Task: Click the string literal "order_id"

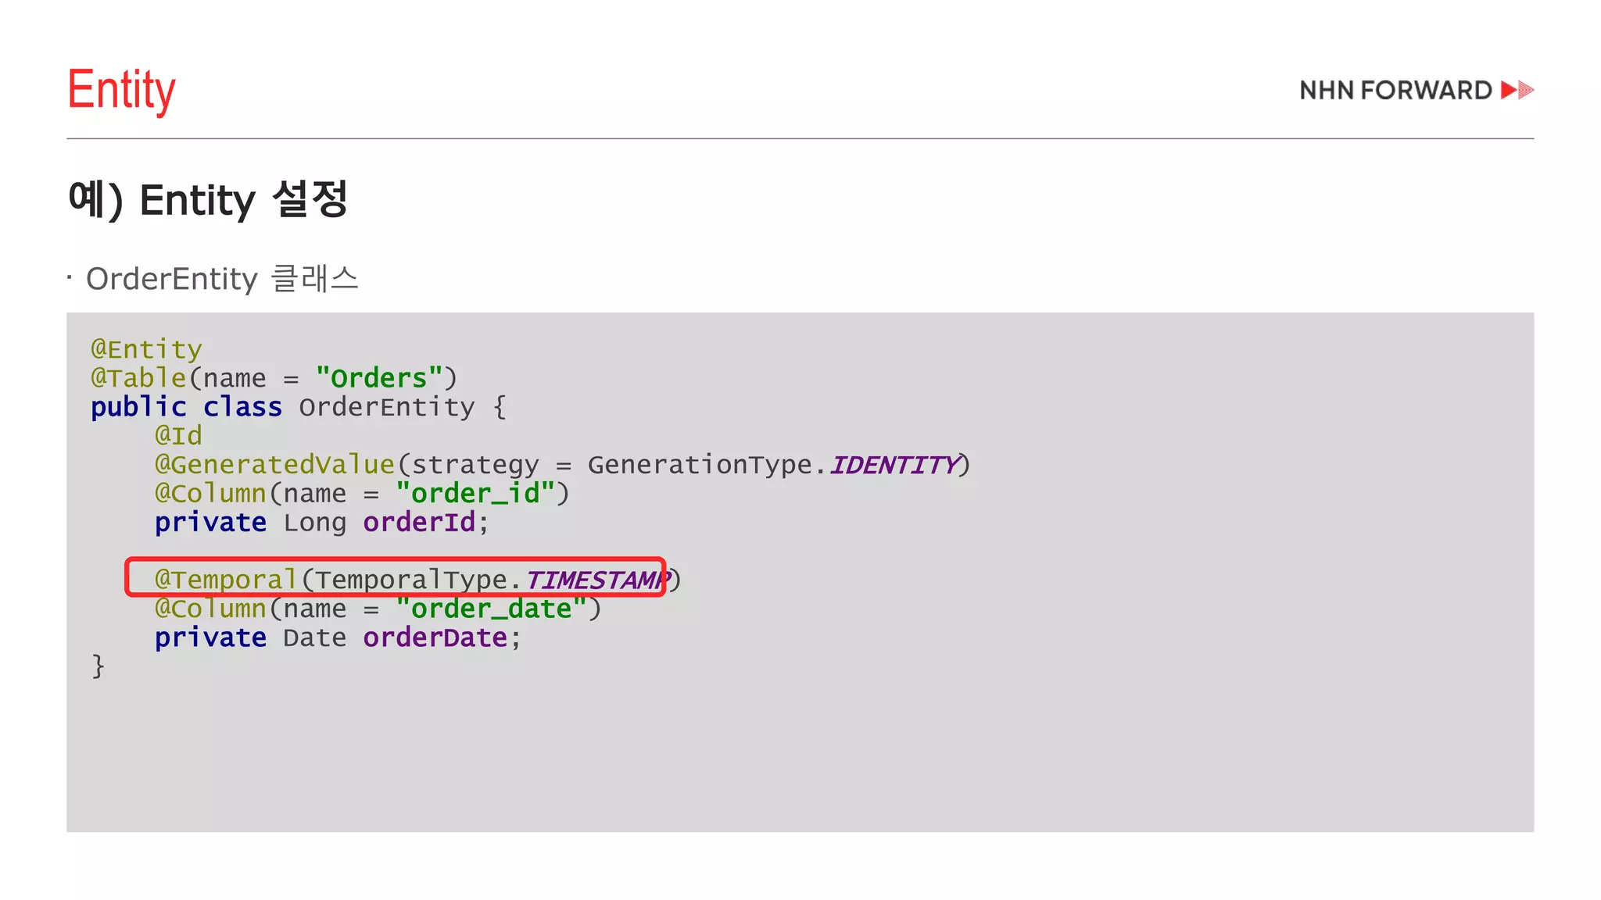Action: coord(475,494)
